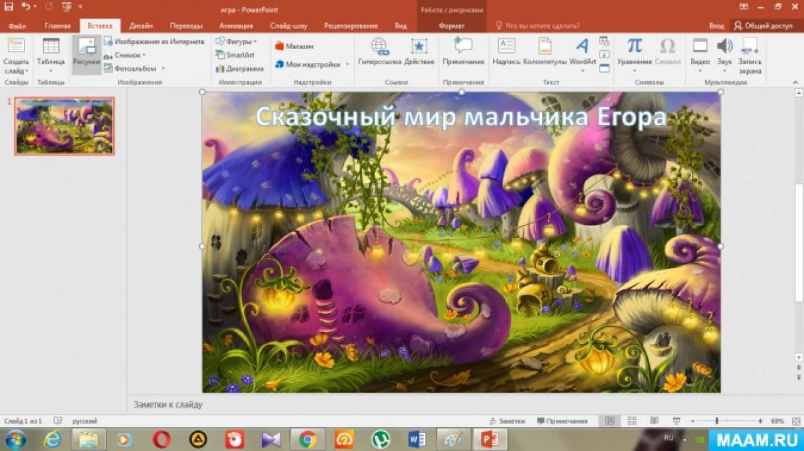
Task: Switch to Reading view in status bar
Action: click(x=654, y=421)
